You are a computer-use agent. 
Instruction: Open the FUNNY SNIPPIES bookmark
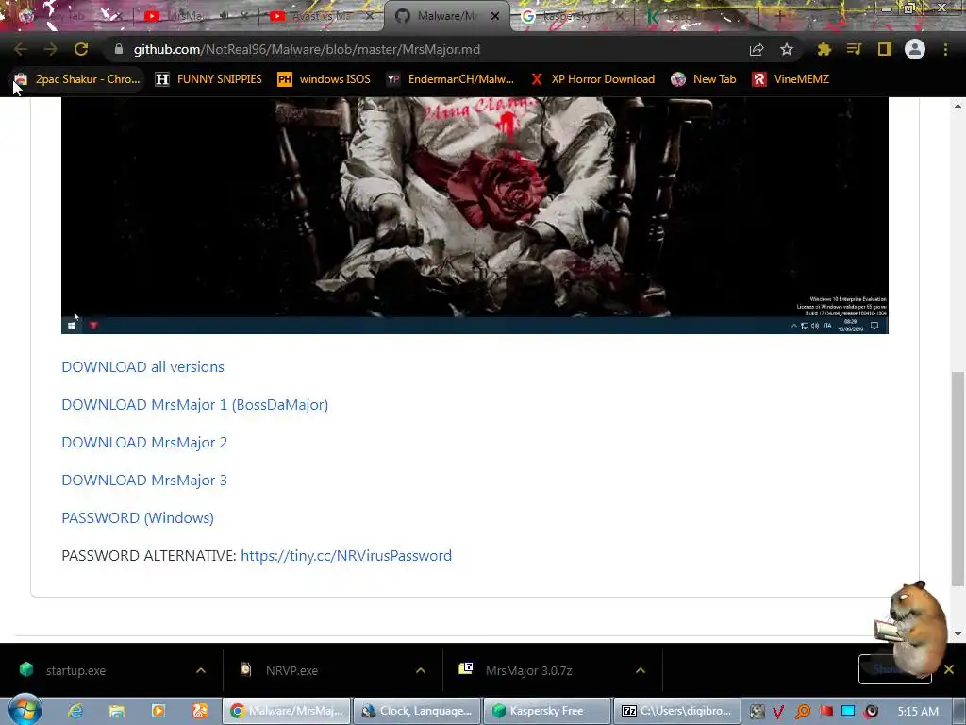208,79
